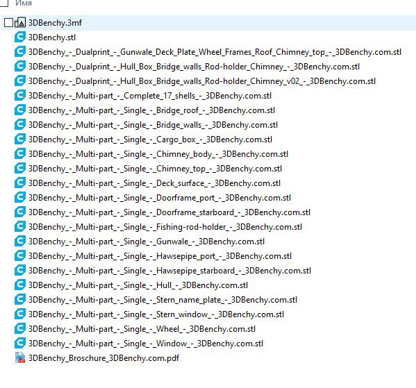Select Dualprint Hull_Box Chimney_-_3DBenchy.com.stl name

[x=194, y=67]
